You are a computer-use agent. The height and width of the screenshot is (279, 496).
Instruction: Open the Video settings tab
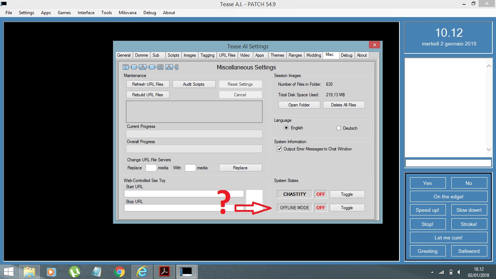click(x=245, y=55)
